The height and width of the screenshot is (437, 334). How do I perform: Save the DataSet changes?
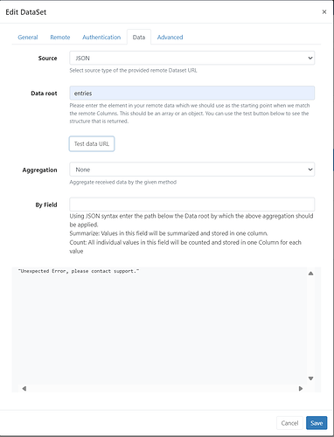(317, 423)
